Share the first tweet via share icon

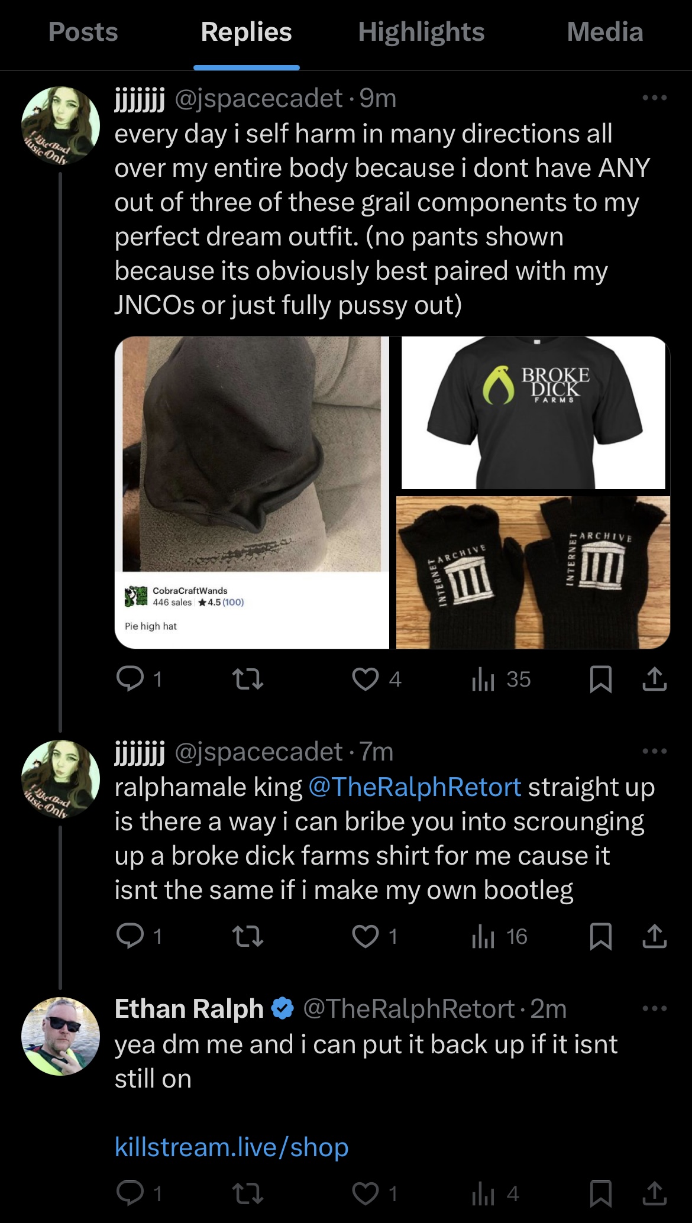(x=654, y=679)
